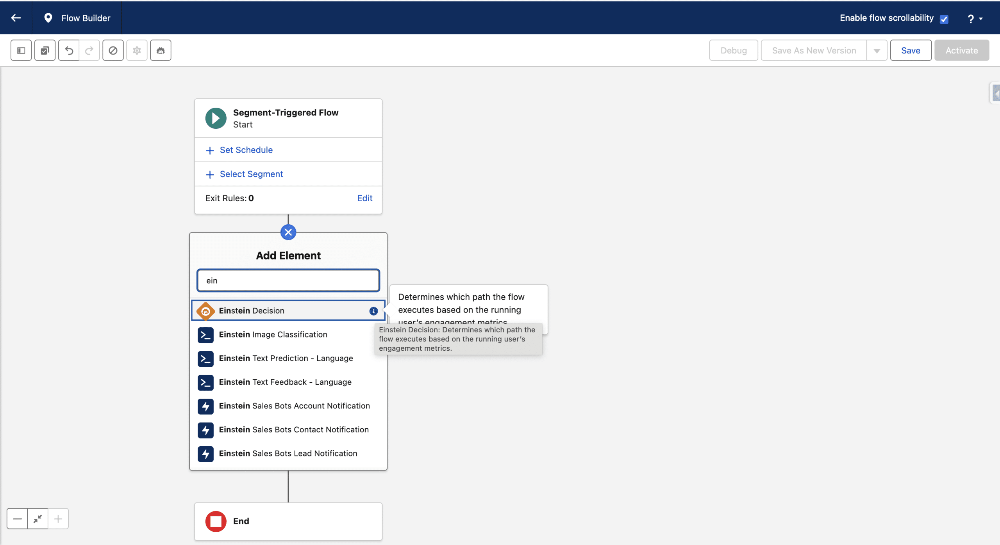Screen dimensions: 1000x545
Task: Click the undo icon
Action: tap(69, 50)
